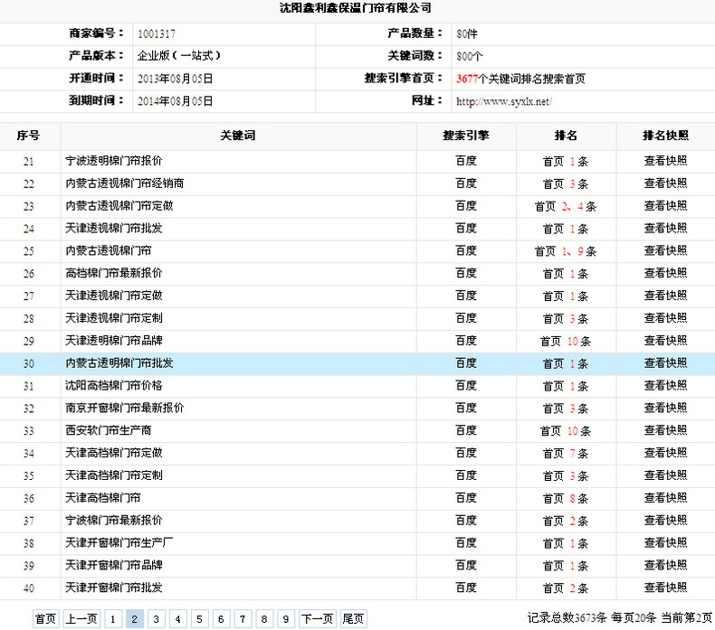Click 下一页 next page button
715x630 pixels.
coord(318,619)
